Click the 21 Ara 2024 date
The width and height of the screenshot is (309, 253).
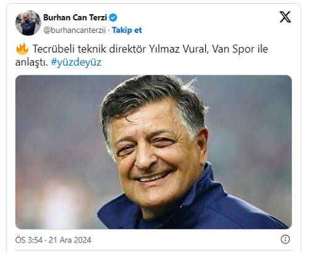(x=70, y=240)
